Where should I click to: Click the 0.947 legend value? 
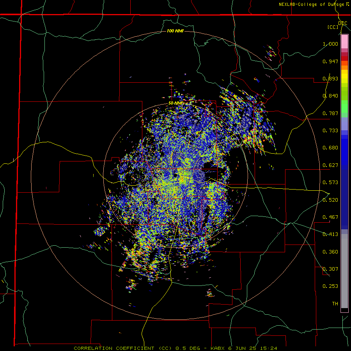pyautogui.click(x=330, y=61)
